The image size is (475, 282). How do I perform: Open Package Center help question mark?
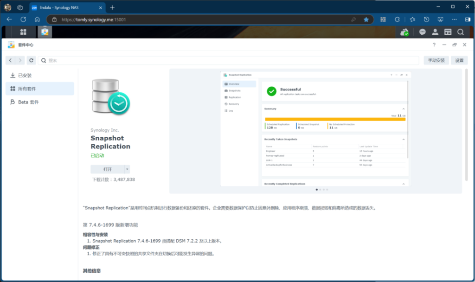point(434,45)
